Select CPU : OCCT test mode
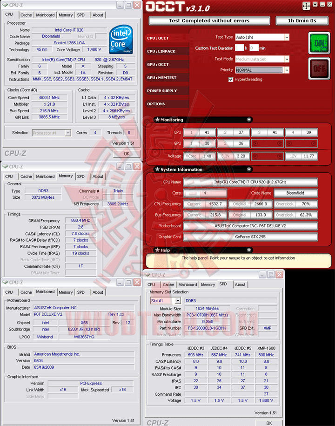The height and width of the screenshot is (426, 335). pos(167,38)
